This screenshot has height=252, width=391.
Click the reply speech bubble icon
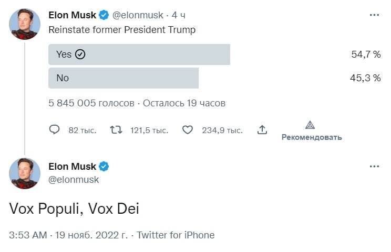(55, 130)
